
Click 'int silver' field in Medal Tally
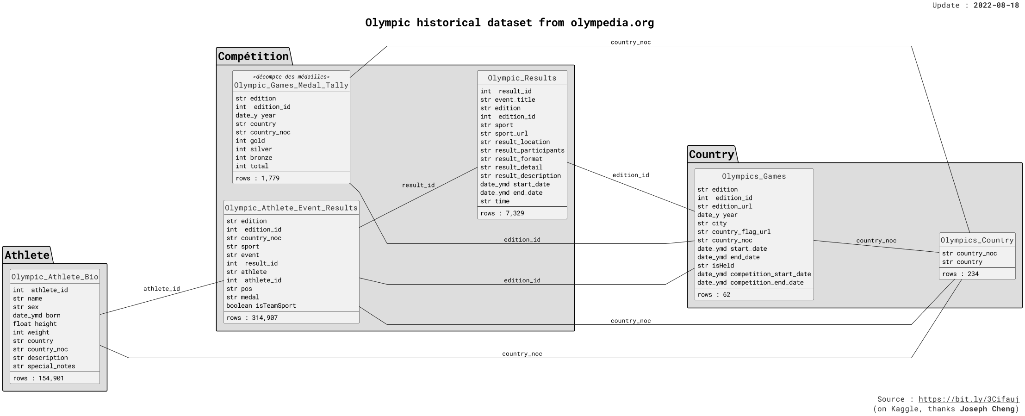pos(254,149)
